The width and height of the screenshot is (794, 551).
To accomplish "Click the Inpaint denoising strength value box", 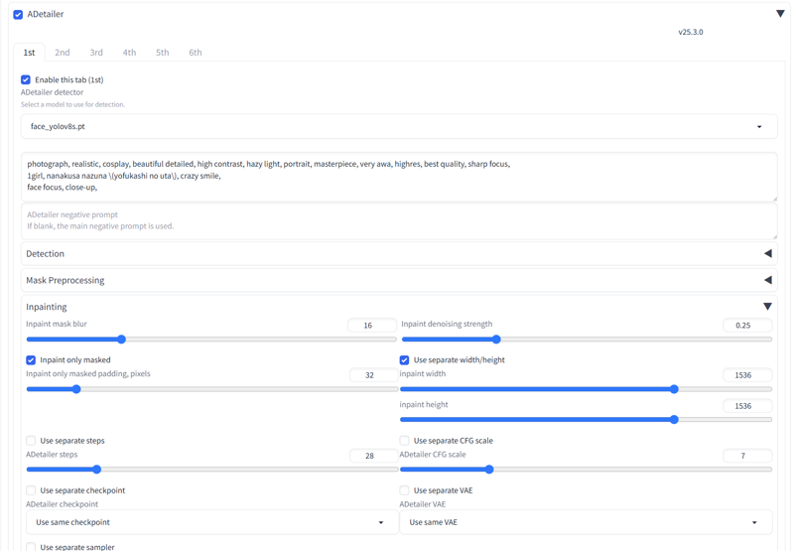I will (746, 326).
